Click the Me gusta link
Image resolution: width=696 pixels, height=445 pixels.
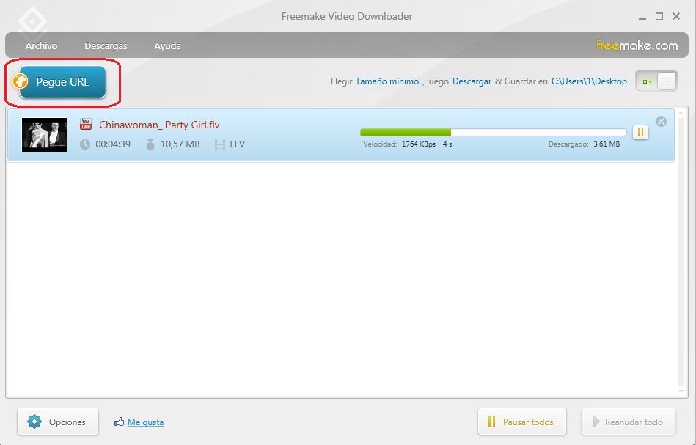146,422
